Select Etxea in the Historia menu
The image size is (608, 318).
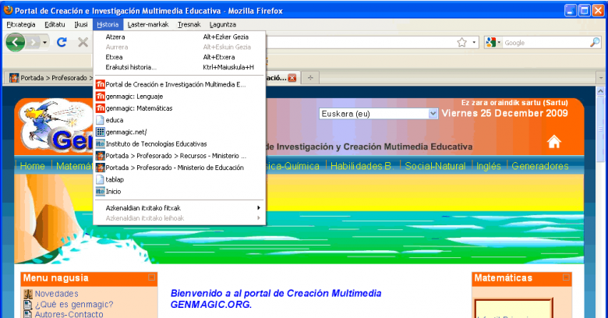click(179, 57)
